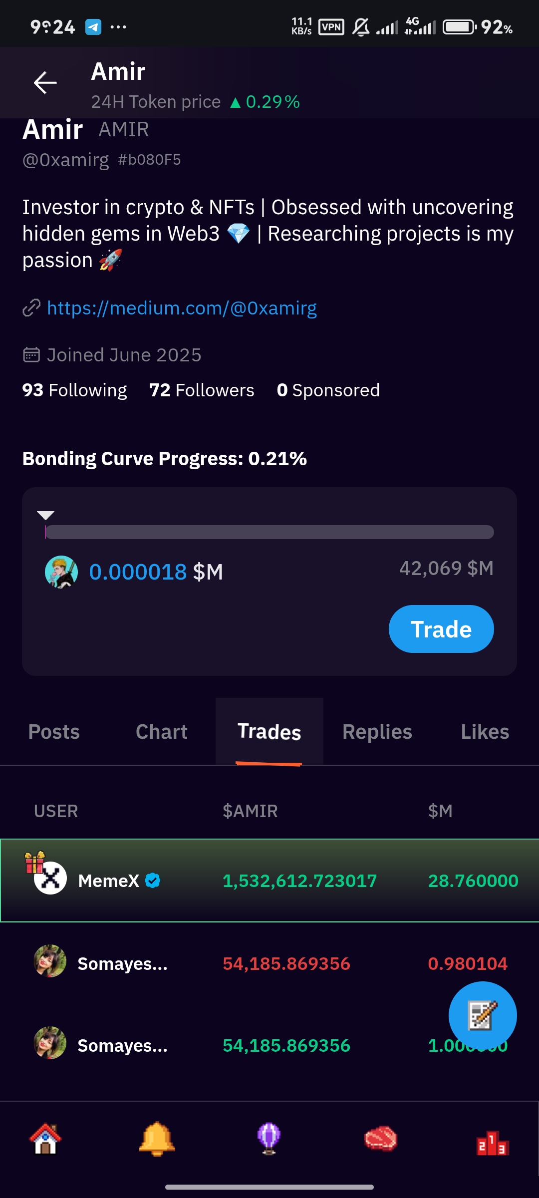This screenshot has width=539, height=1198.
Task: Switch to the Posts tab
Action: tap(54, 732)
